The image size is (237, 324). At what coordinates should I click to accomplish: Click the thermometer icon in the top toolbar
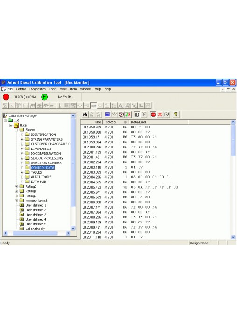tap(59, 106)
